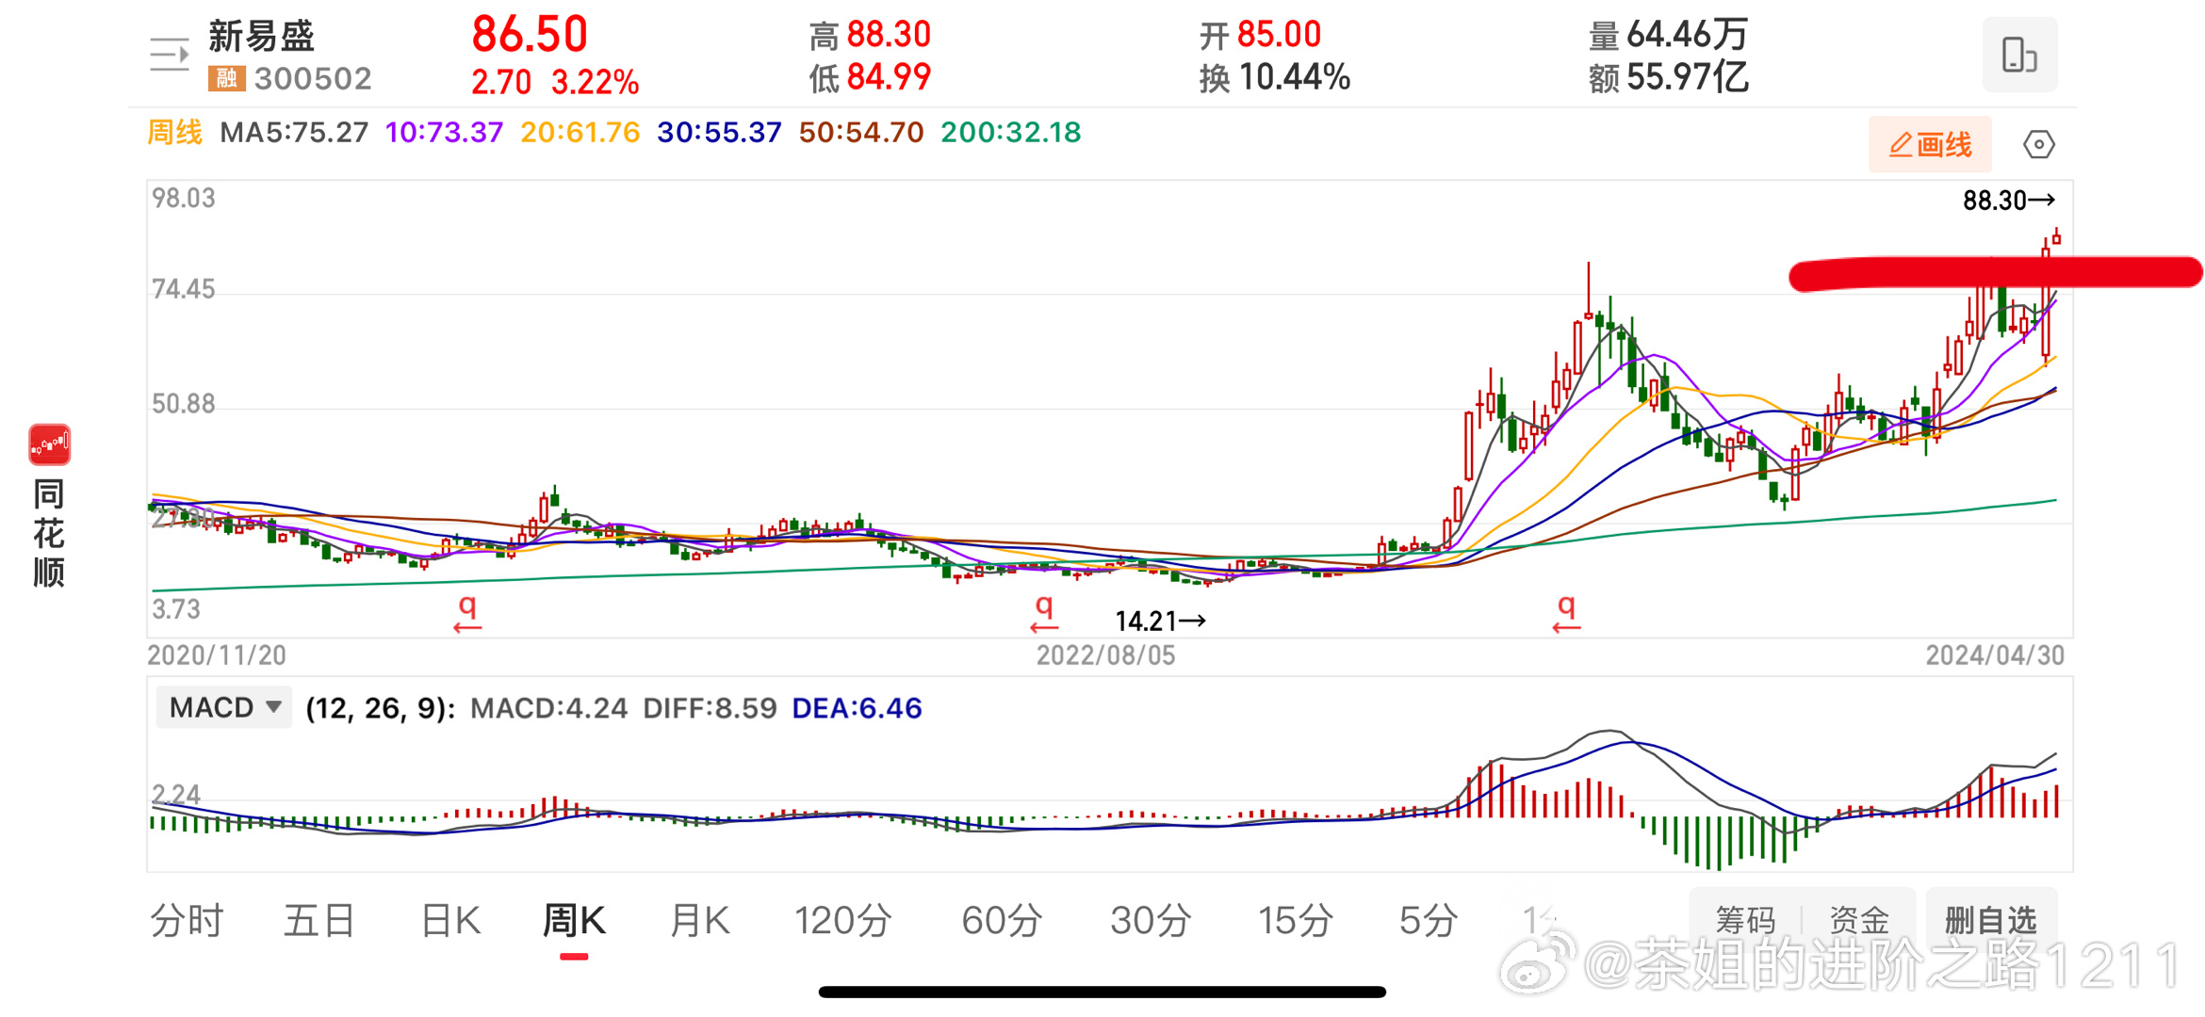2205x1017 pixels.
Task: Tap the MACD:4.24 value
Action: (x=548, y=708)
